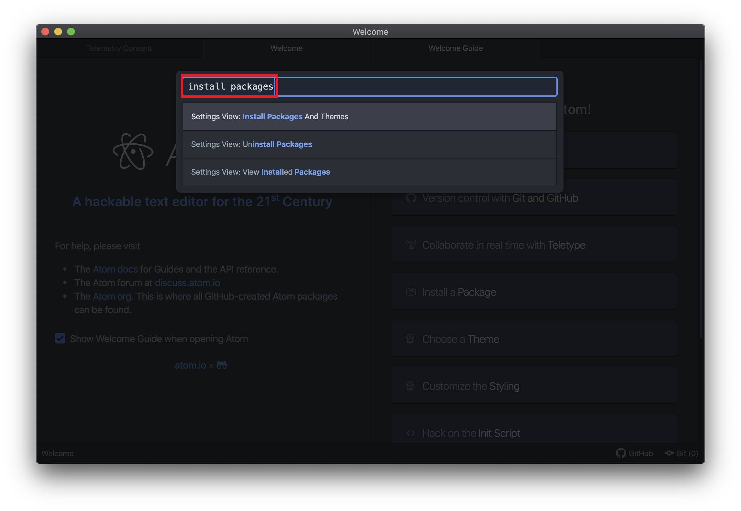Switch to the Telemetry Consent tab
741x511 pixels.
point(119,48)
